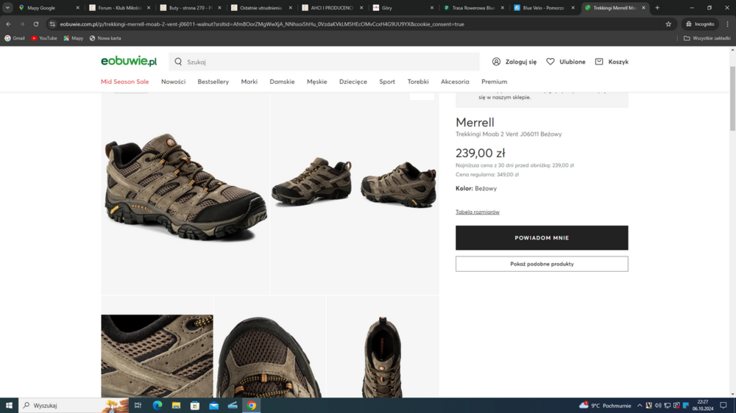
Task: Open the YouTube bookmark
Action: [x=43, y=38]
